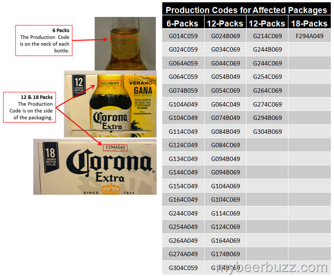Click the G164C049 row cell
Image resolution: width=334 pixels, height=277 pixels.
click(x=183, y=200)
